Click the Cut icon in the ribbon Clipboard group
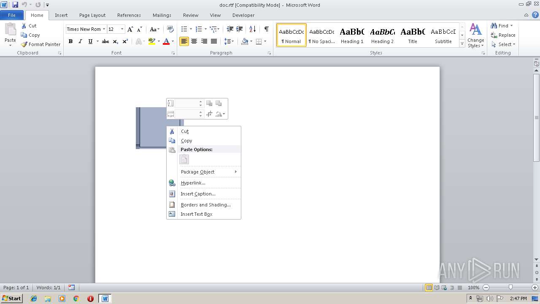 coord(24,26)
